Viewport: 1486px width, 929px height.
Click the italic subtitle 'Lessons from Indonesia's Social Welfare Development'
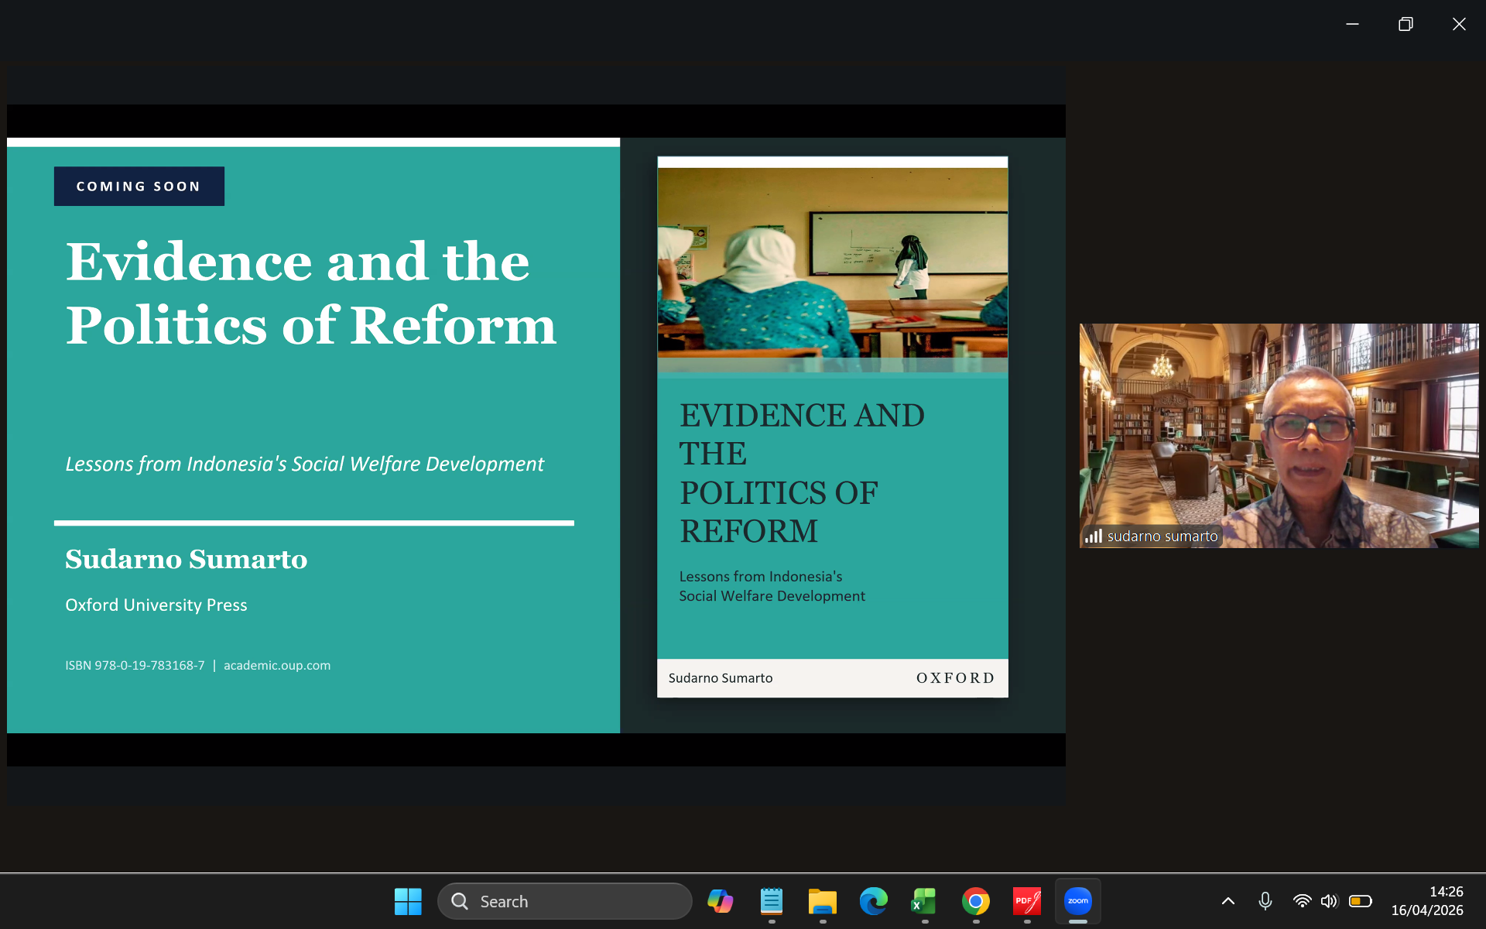coord(304,464)
